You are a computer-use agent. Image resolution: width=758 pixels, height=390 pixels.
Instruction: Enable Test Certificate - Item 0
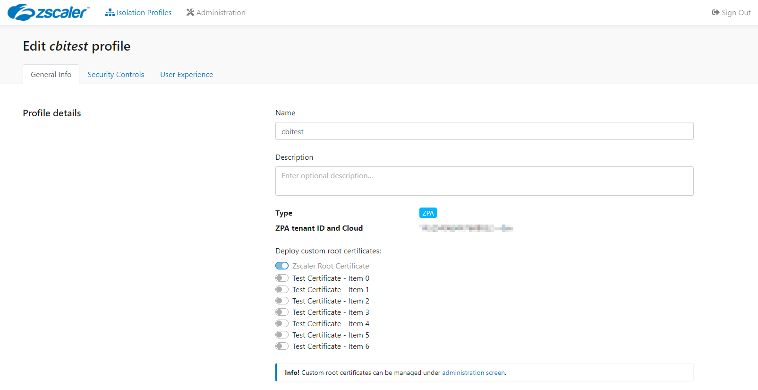(282, 278)
